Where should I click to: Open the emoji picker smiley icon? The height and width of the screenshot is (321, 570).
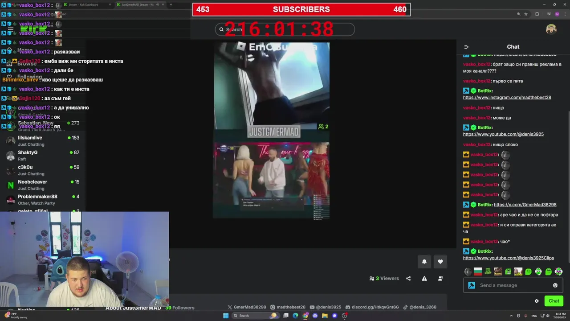(x=555, y=285)
